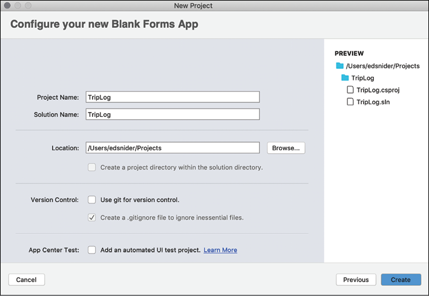Select /Users/edsnider/Projects tree item in preview
429x296 pixels.
pyautogui.click(x=382, y=65)
